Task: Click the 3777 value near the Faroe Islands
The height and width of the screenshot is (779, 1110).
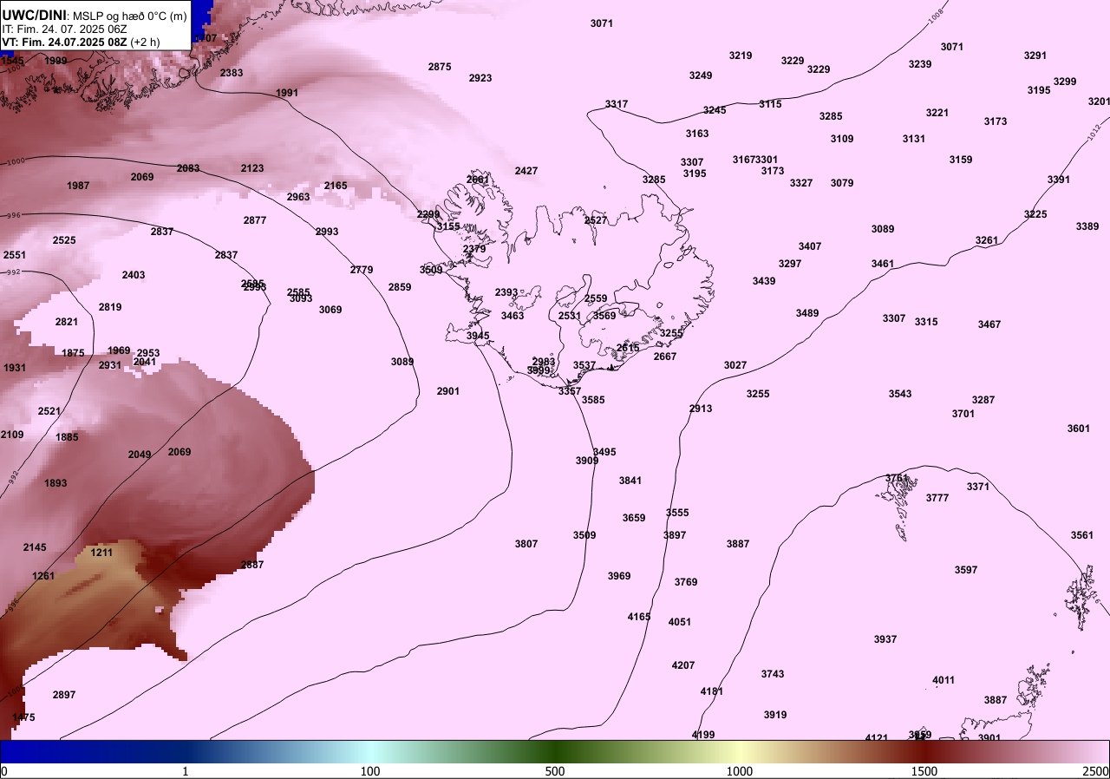Action: click(x=937, y=498)
